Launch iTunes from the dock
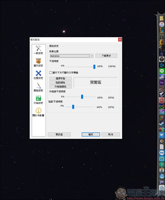 pos(162,24)
